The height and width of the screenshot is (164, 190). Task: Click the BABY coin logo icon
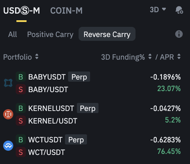(x=8, y=83)
